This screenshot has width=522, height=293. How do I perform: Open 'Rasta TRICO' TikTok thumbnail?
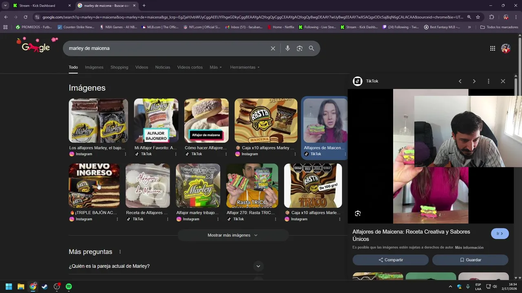click(252, 186)
